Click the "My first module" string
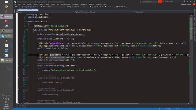Screen dimensions: 196x110 [x=56, y=26]
